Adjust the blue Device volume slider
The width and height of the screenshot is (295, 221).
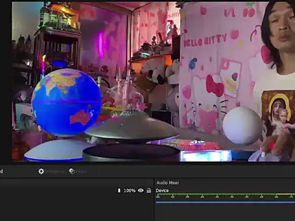pyautogui.click(x=226, y=203)
